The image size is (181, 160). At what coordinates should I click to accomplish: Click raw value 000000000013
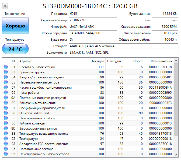pyautogui.click(x=160, y=123)
